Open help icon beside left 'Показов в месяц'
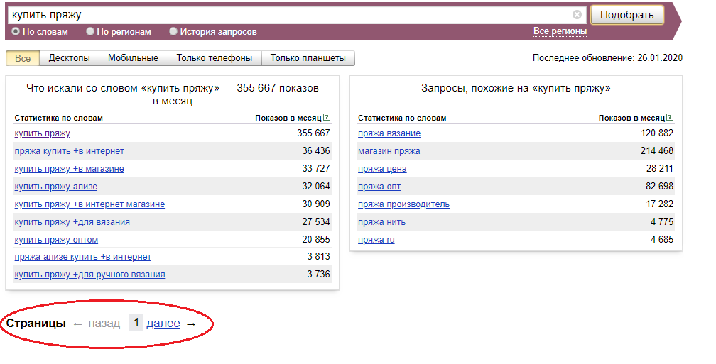716x364 pixels. (x=327, y=117)
